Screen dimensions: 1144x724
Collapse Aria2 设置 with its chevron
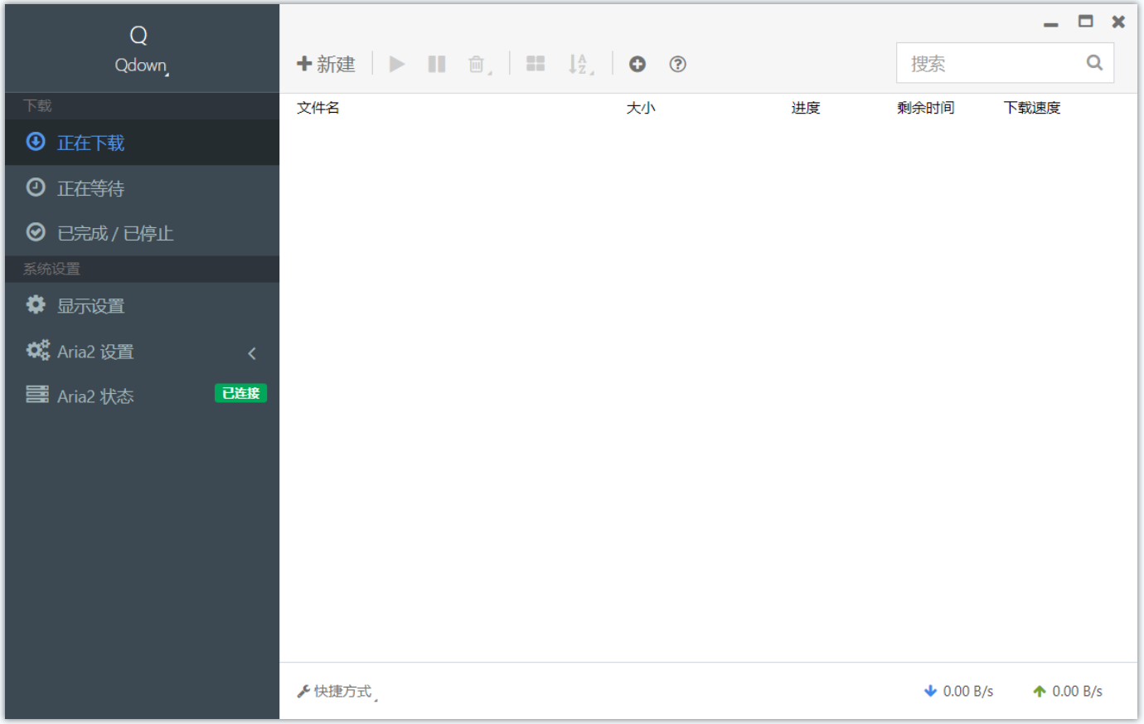coord(252,352)
